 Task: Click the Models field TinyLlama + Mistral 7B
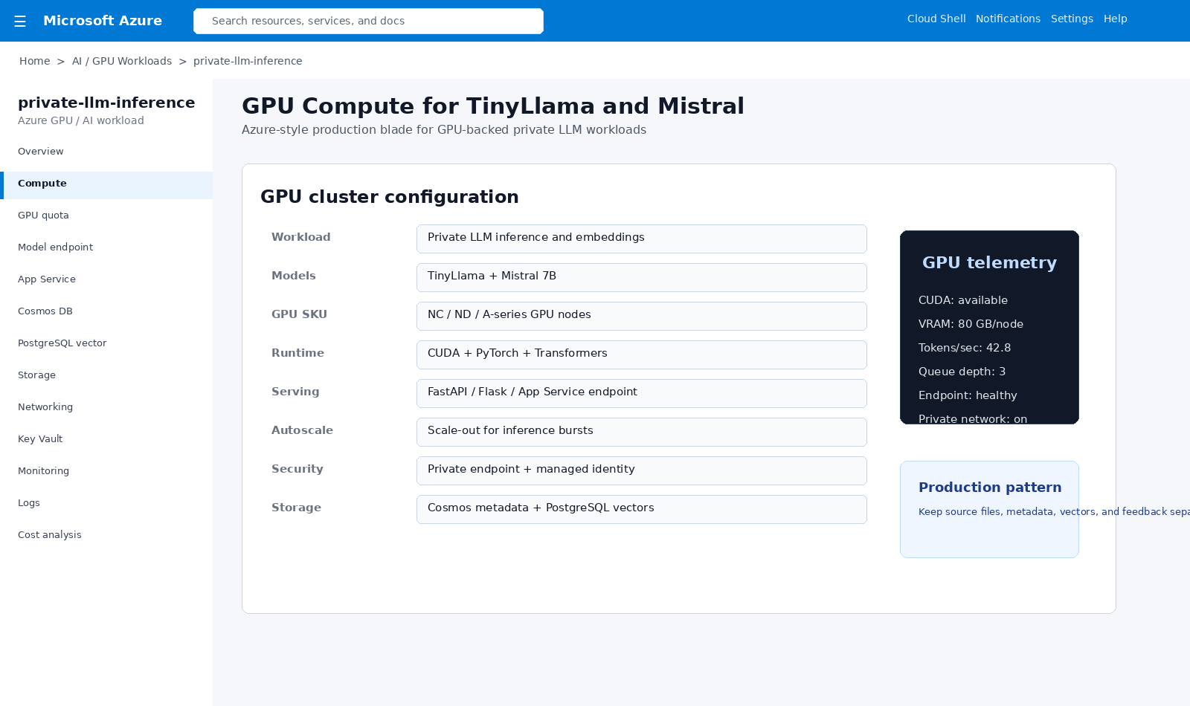click(x=642, y=277)
